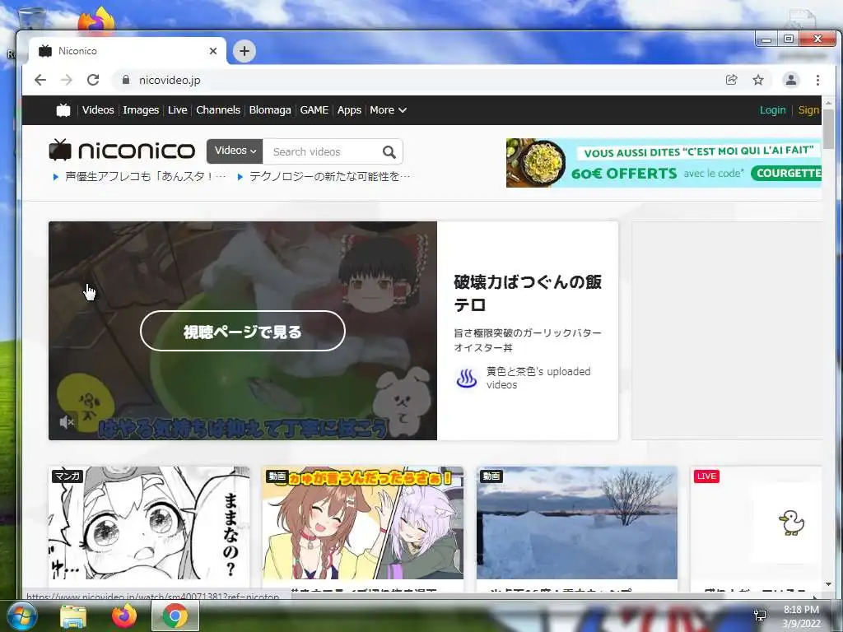Viewport: 843px width, 632px height.
Task: Reload the page with the refresh icon
Action: 93,80
